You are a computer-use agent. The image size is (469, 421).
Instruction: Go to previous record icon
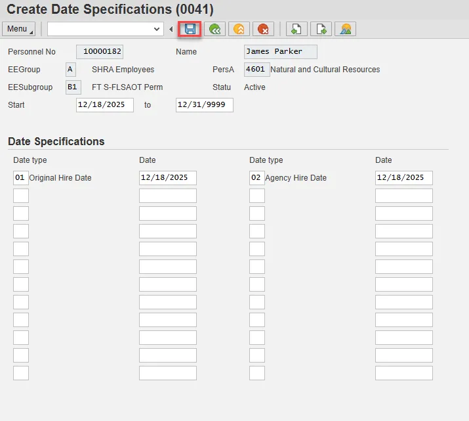pyautogui.click(x=296, y=29)
